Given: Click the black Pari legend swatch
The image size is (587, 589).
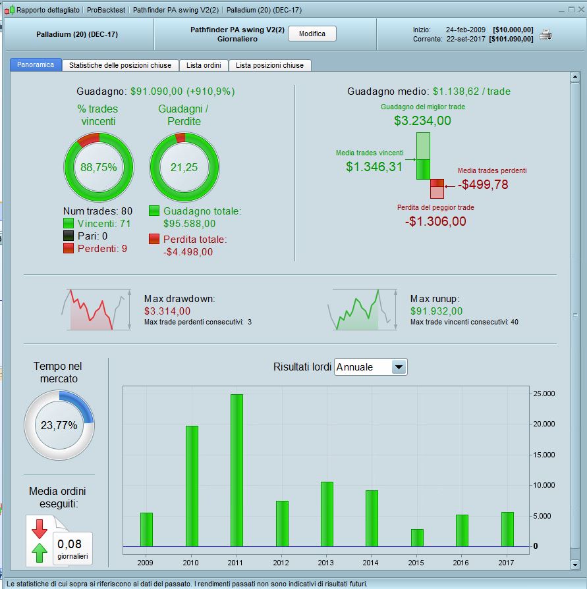Looking at the screenshot, I should pyautogui.click(x=69, y=236).
